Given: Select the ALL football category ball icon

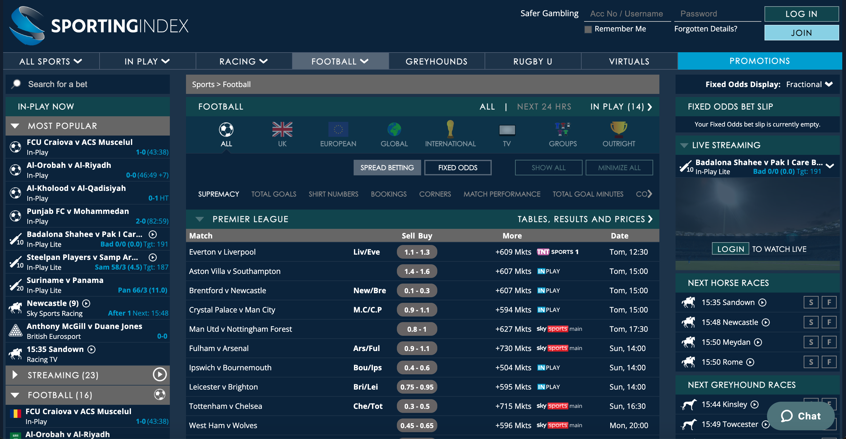Looking at the screenshot, I should tap(226, 129).
